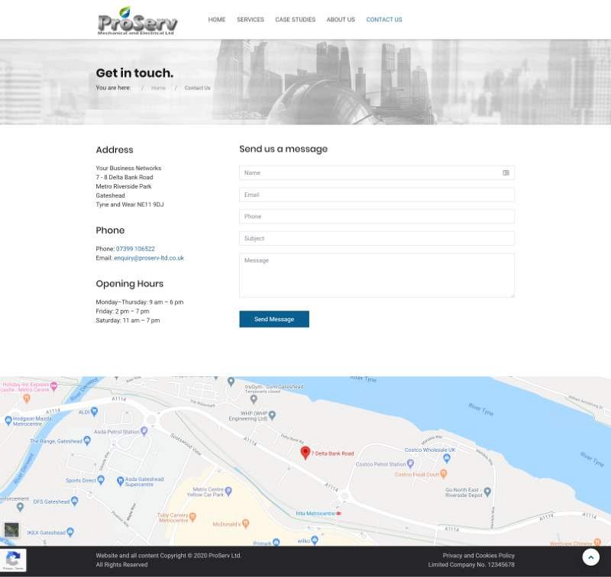Click the red 7 Delta Bank Road map pin
Screen dimensions: 611x577
305,453
